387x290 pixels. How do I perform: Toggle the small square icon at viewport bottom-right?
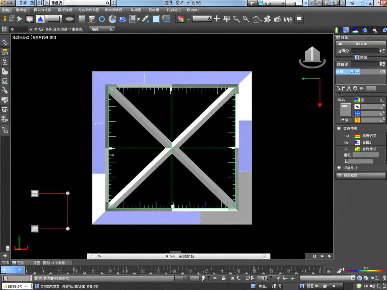pos(315,256)
